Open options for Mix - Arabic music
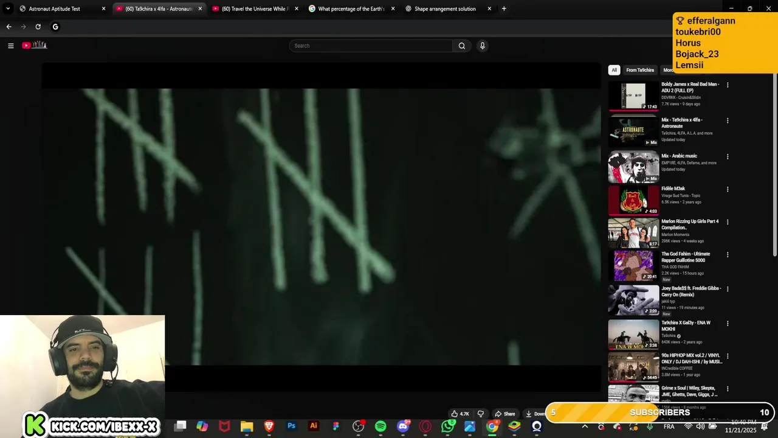This screenshot has width=778, height=438. (728, 156)
